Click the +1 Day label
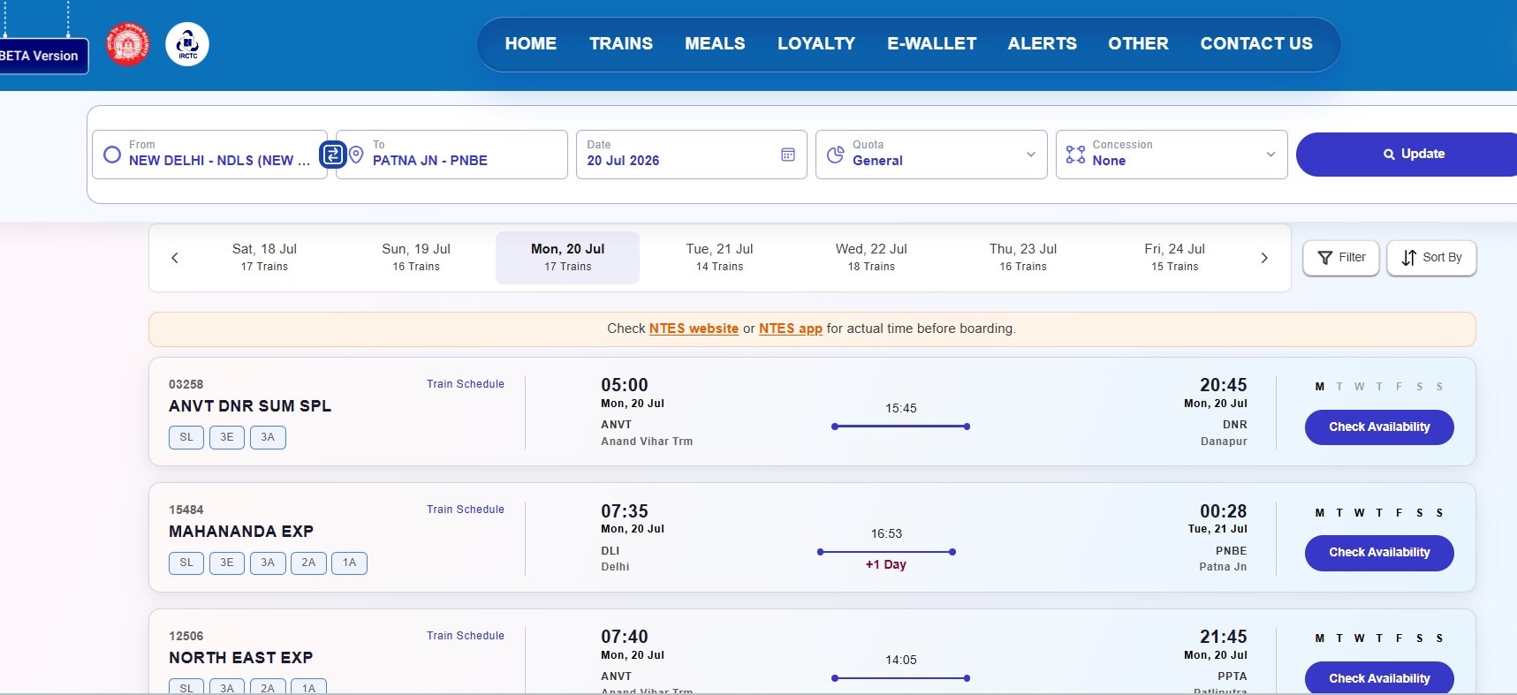The image size is (1517, 695). tap(886, 564)
